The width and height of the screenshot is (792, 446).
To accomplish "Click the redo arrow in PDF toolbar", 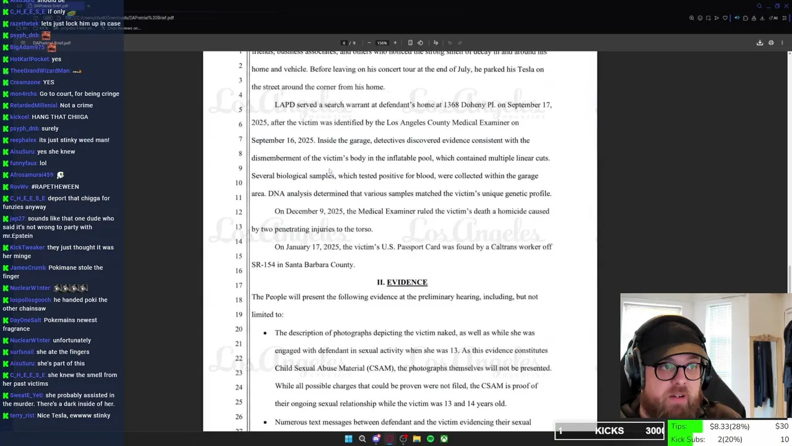I will [460, 43].
